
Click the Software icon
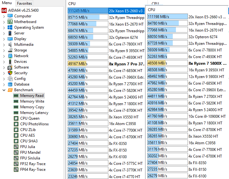10,67
